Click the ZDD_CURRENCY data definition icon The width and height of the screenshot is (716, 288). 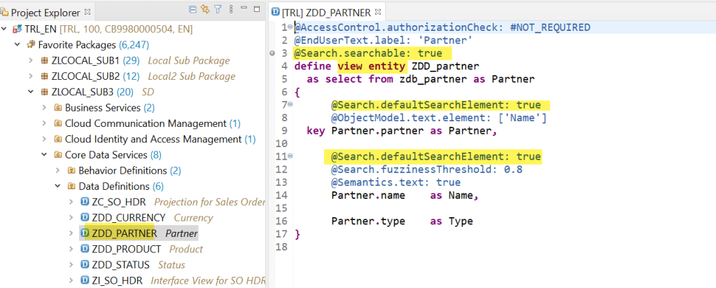[85, 218]
